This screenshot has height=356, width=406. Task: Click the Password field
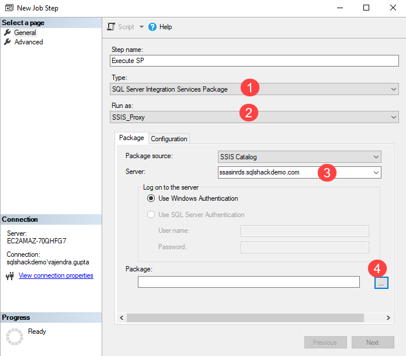pos(304,247)
